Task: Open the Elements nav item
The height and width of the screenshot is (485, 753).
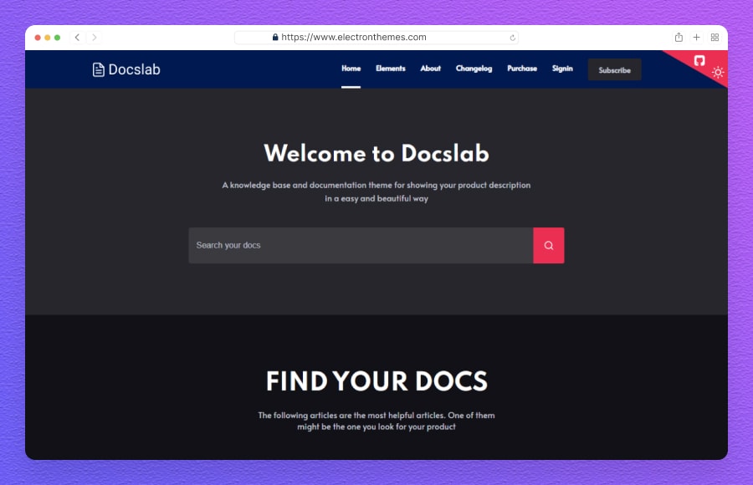Action: 391,69
